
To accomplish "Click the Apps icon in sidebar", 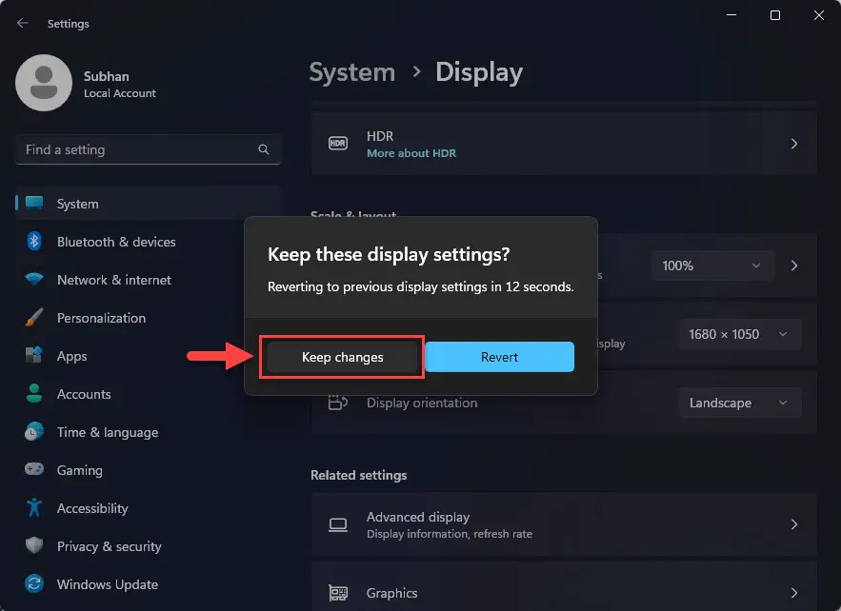I will pyautogui.click(x=34, y=355).
